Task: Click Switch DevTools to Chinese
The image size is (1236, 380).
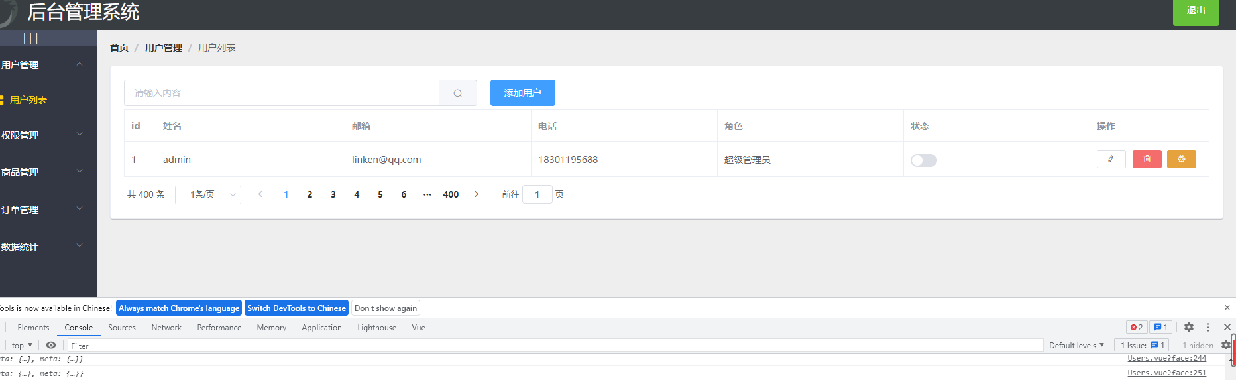Action: tap(297, 308)
